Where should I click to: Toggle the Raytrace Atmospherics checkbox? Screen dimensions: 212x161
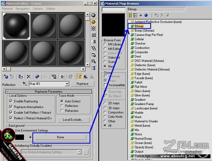pos(11,107)
